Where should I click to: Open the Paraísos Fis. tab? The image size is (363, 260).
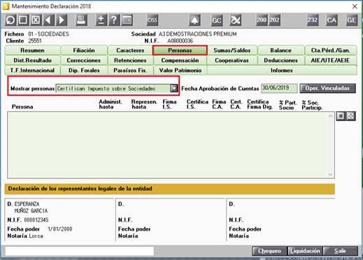(x=130, y=71)
